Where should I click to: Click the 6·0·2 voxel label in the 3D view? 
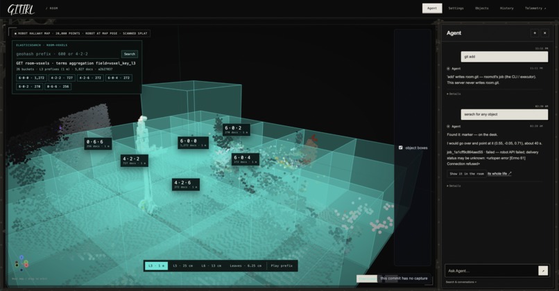click(x=237, y=130)
